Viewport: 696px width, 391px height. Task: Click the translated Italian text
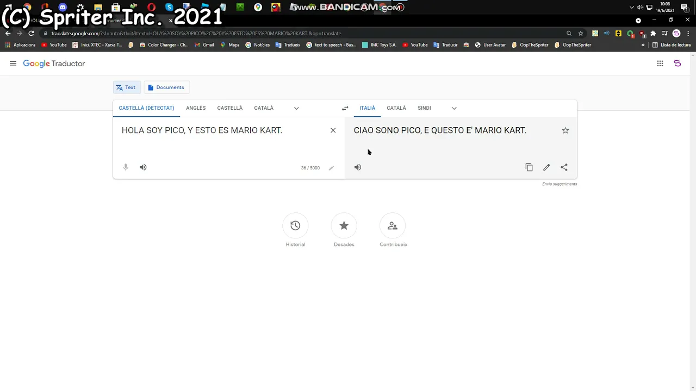[x=440, y=130]
